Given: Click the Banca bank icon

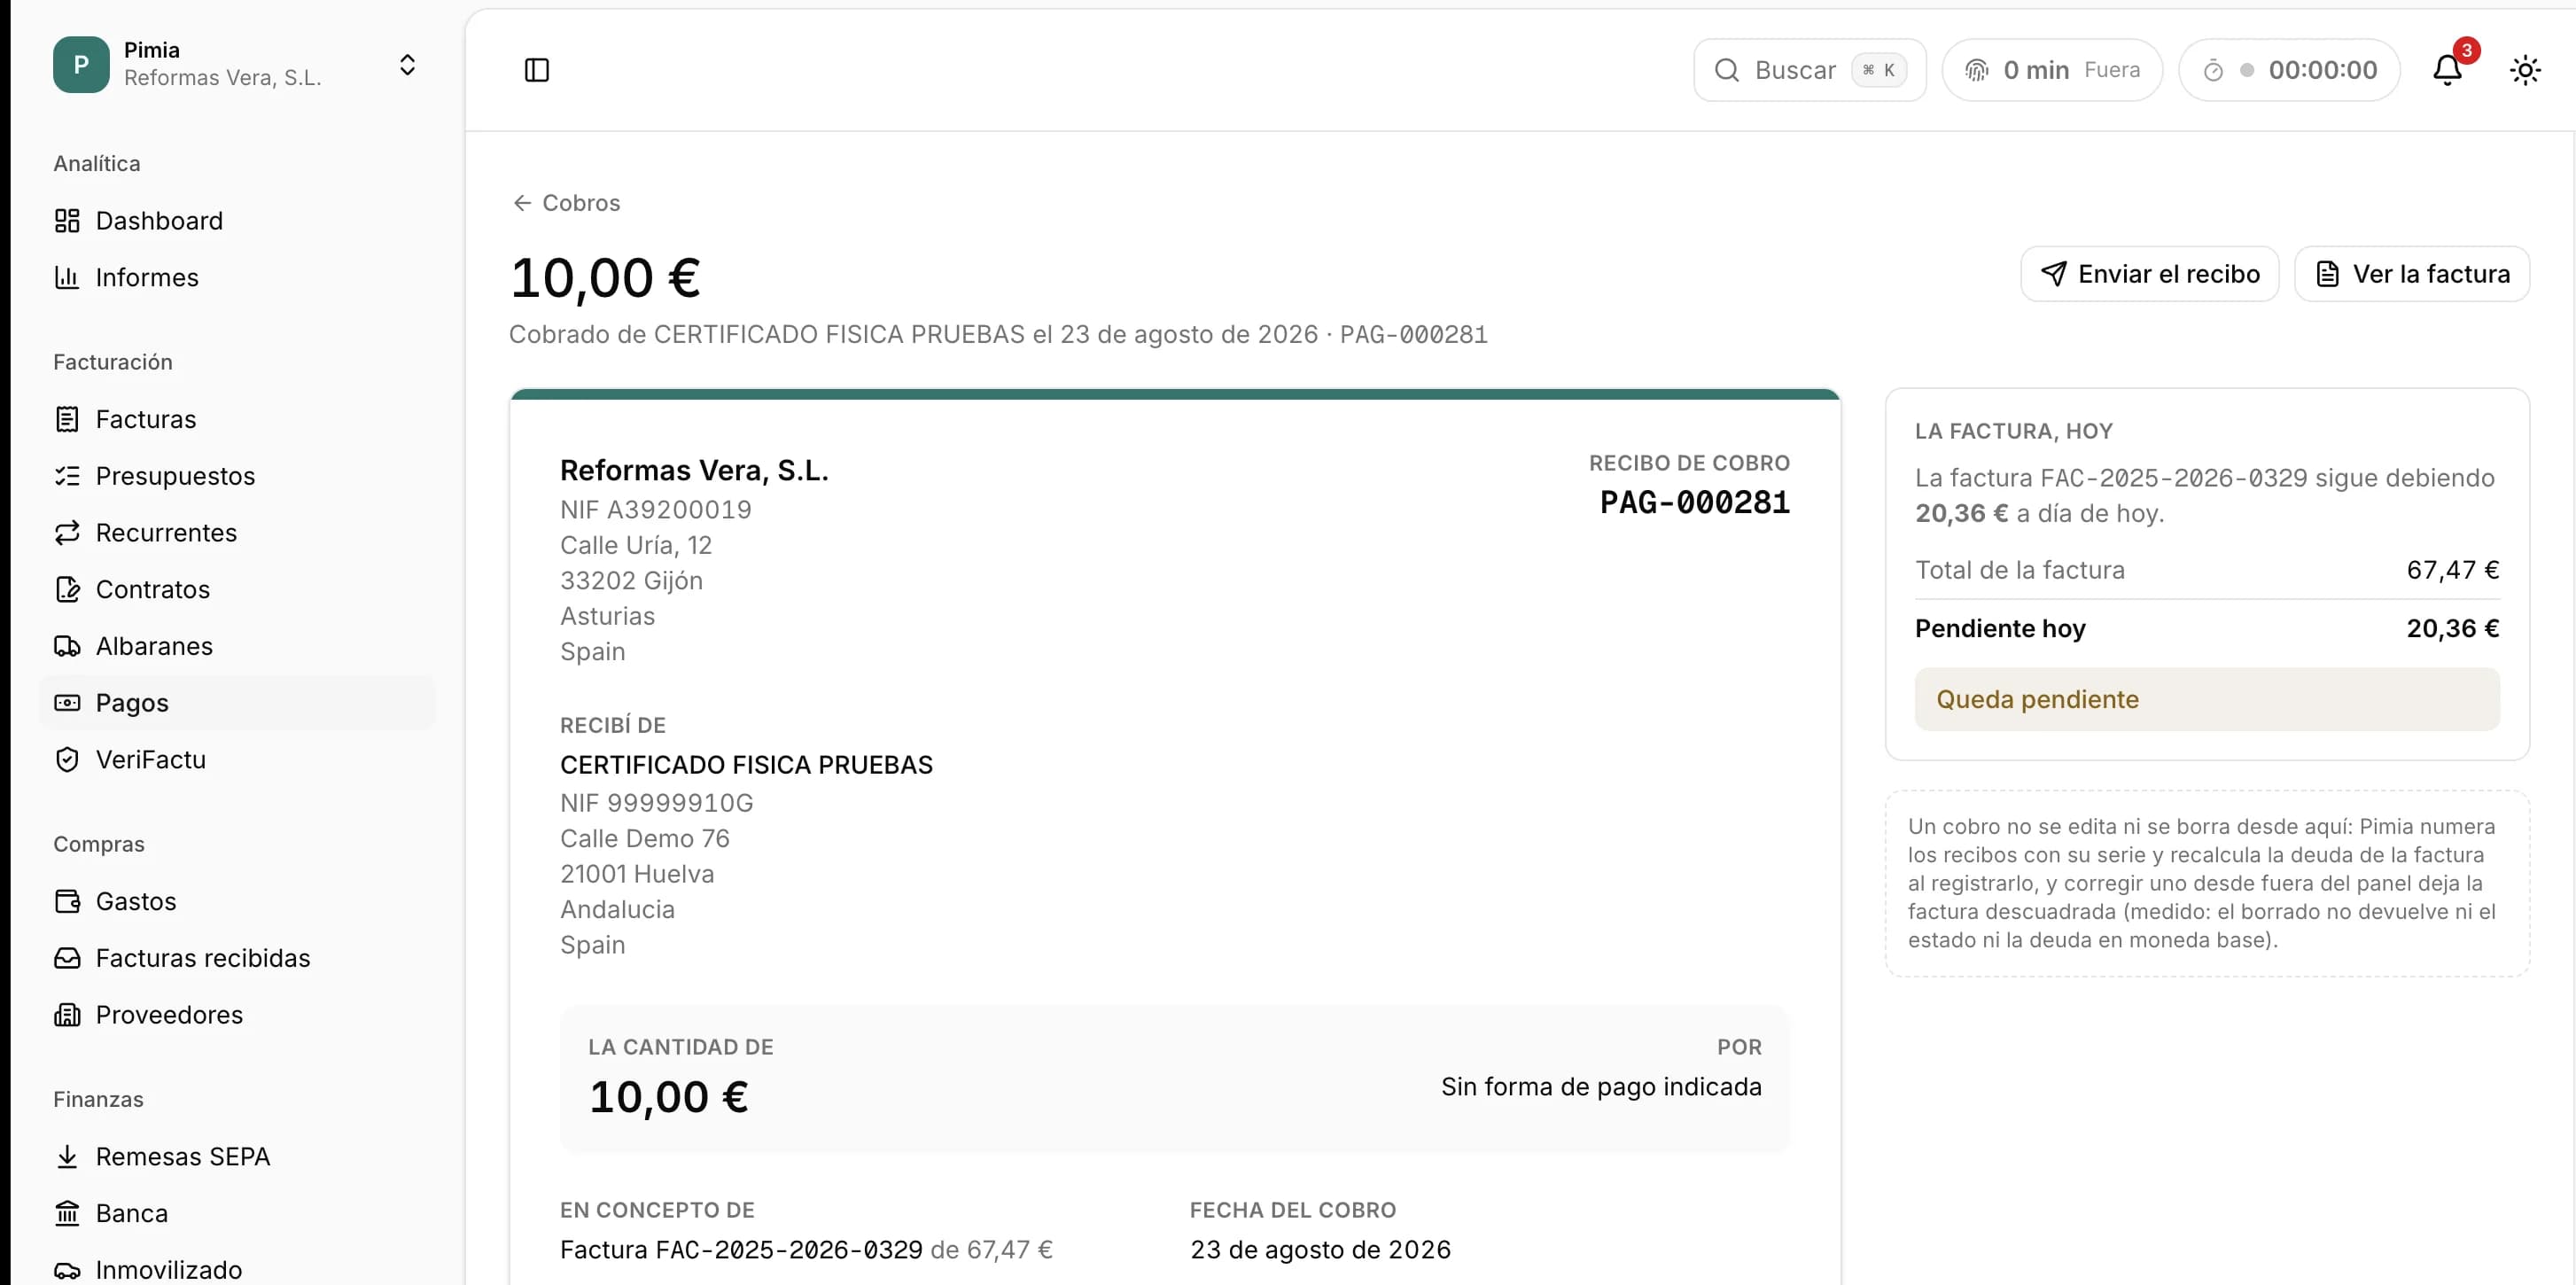Looking at the screenshot, I should pos(67,1213).
